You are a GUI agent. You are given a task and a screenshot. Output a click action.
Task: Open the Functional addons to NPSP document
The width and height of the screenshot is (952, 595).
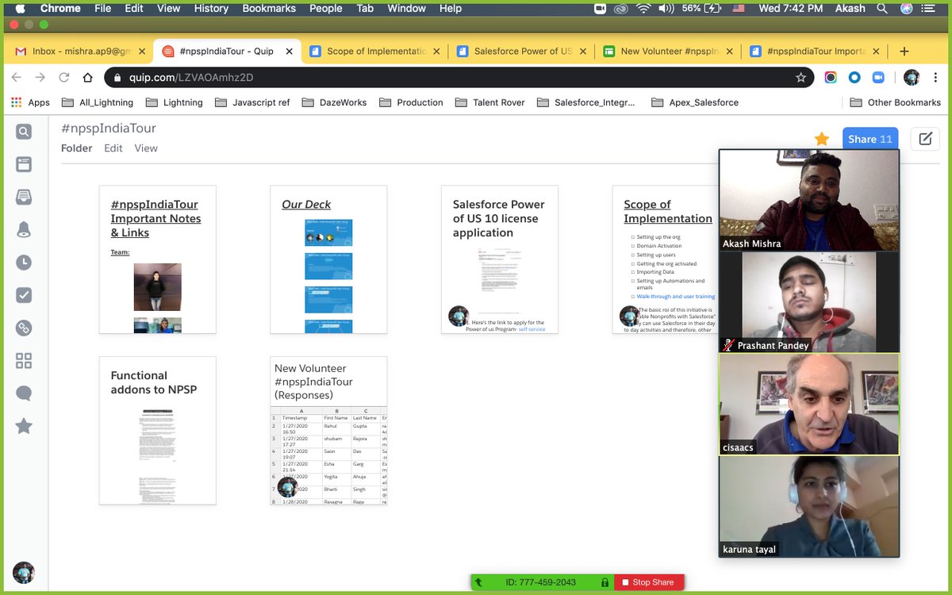pos(157,431)
